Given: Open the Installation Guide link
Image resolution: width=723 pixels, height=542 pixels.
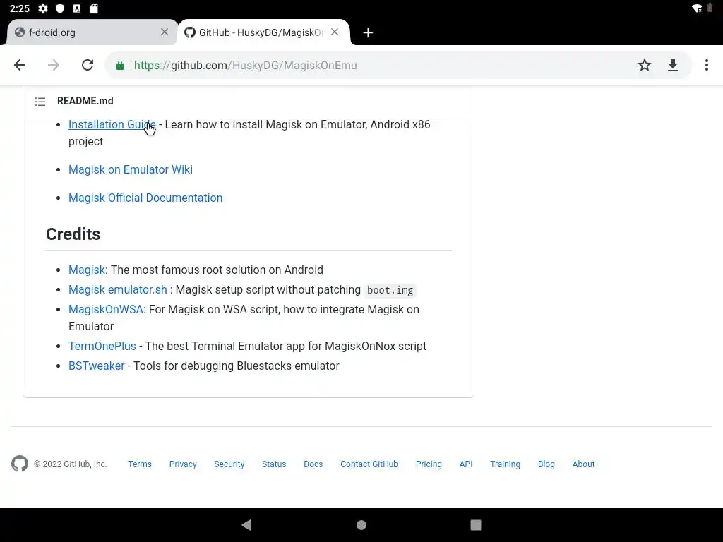Looking at the screenshot, I should 112,124.
